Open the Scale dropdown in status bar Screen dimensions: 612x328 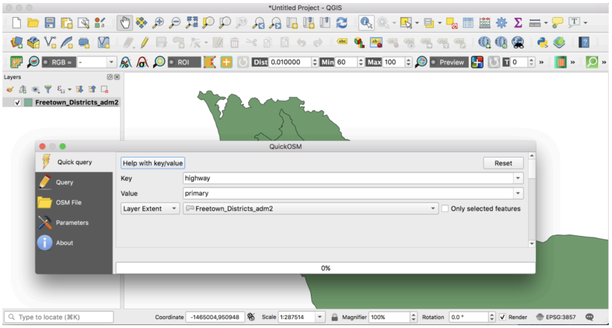click(x=320, y=317)
